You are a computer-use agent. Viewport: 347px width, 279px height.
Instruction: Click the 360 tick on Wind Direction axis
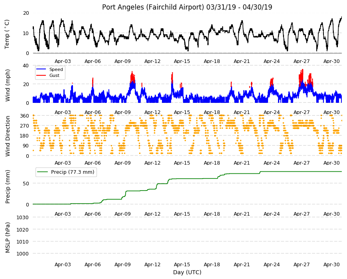pos(25,116)
